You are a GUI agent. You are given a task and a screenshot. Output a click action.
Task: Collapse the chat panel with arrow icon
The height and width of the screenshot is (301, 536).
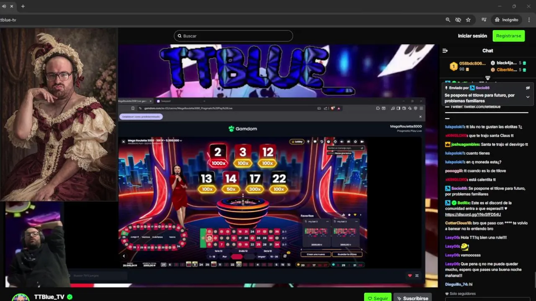coord(445,51)
